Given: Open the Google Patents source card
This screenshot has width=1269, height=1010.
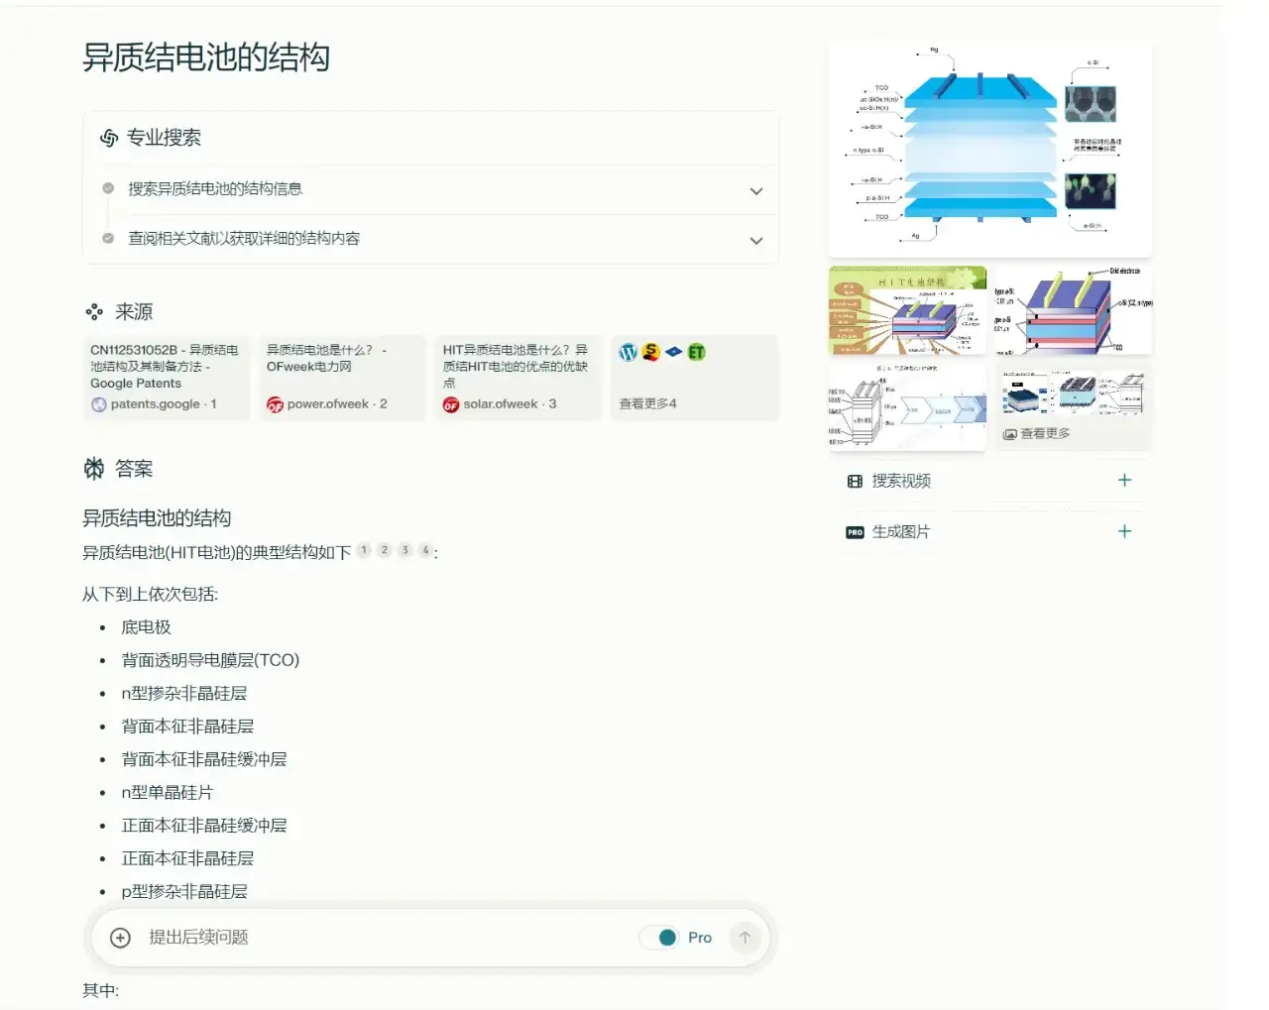Looking at the screenshot, I should tap(165, 378).
